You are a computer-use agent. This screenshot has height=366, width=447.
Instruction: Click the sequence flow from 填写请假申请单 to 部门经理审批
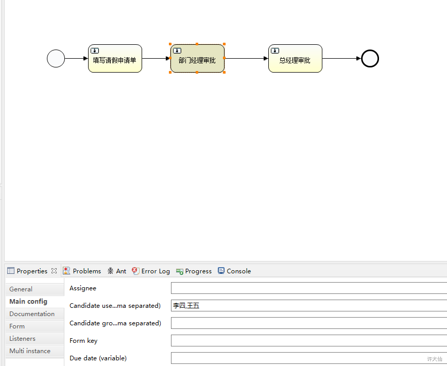coord(156,59)
